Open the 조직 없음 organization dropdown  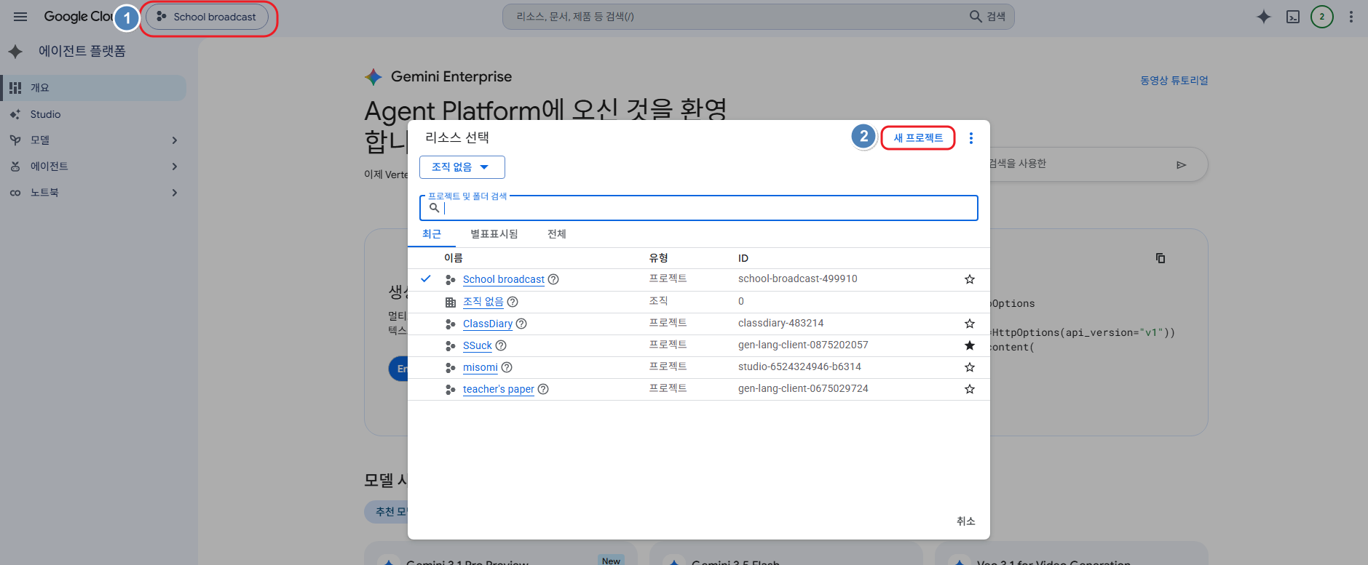(x=462, y=167)
